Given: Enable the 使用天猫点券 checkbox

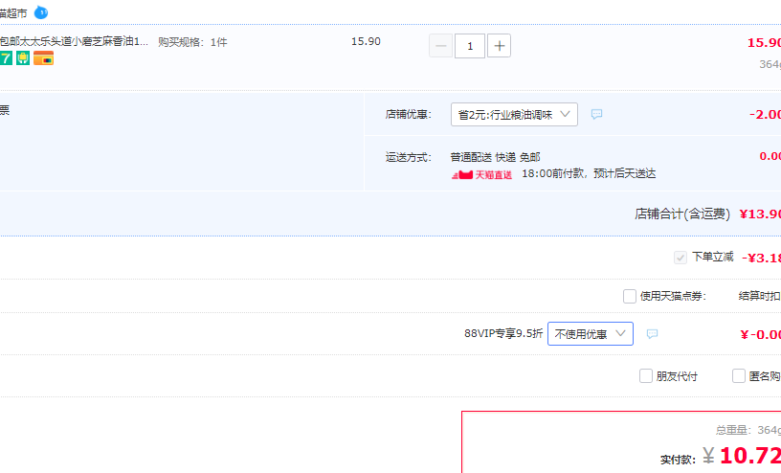Looking at the screenshot, I should coord(630,296).
